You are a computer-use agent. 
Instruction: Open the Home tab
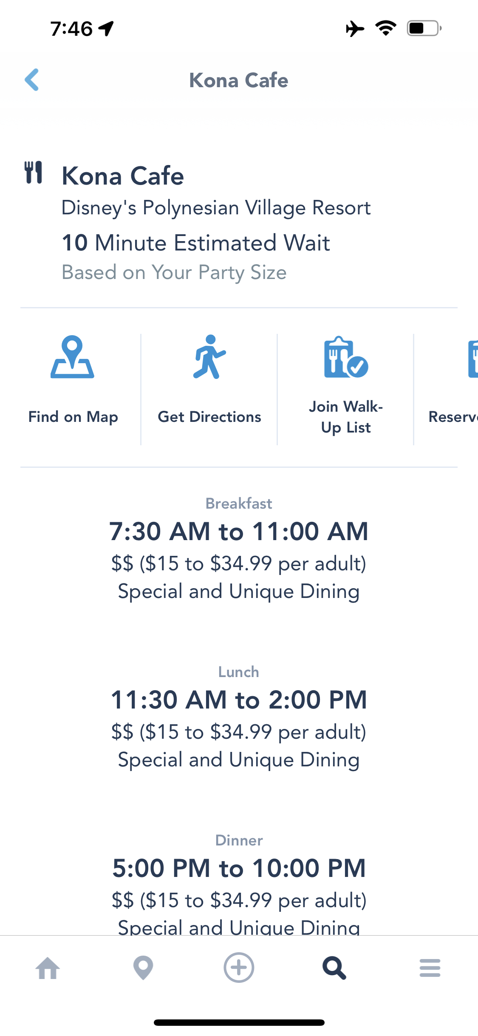[x=48, y=968]
